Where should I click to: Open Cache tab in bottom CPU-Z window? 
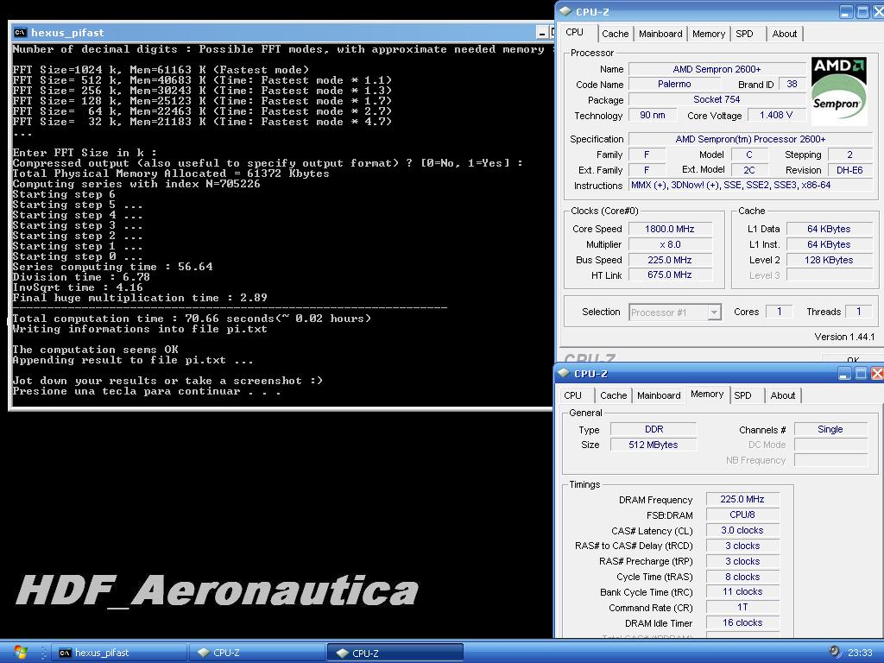click(x=614, y=395)
